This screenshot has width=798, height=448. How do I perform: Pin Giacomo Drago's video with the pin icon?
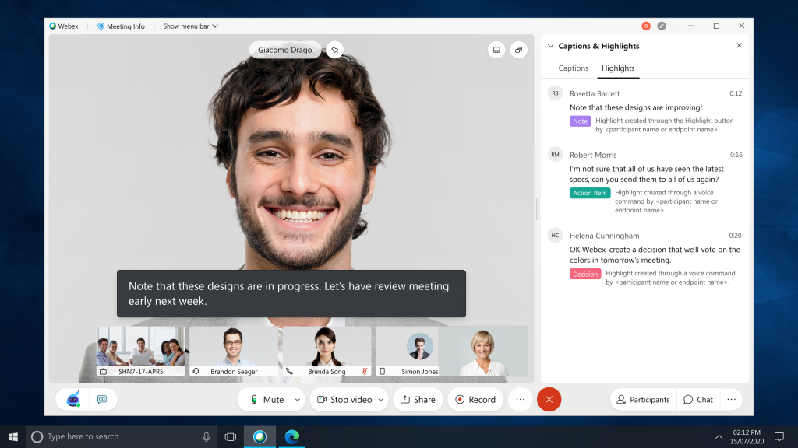point(334,50)
